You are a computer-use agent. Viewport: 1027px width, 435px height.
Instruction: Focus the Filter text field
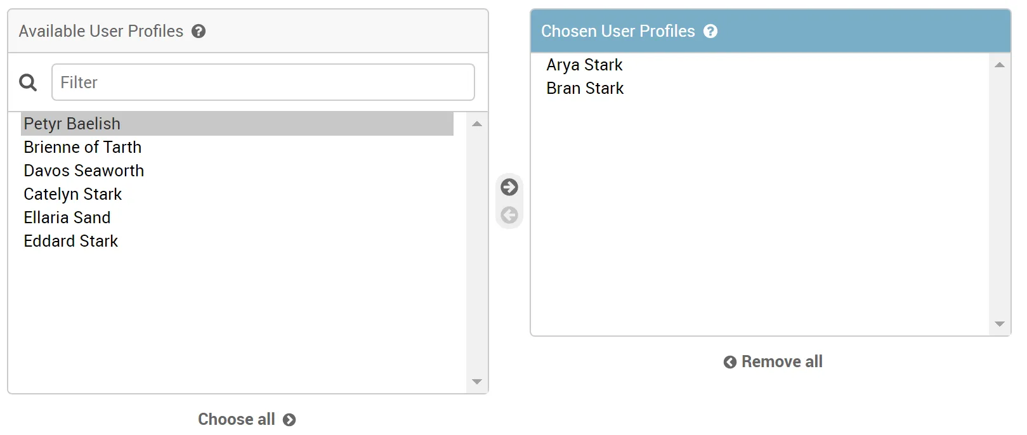pyautogui.click(x=263, y=82)
